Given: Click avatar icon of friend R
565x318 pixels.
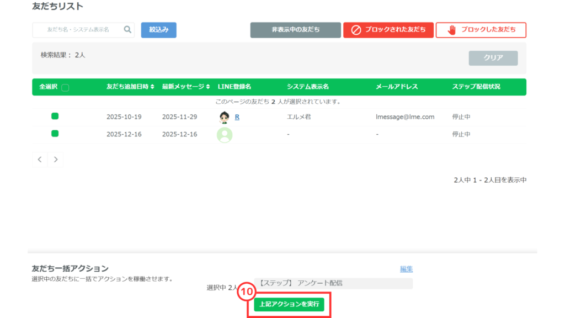Looking at the screenshot, I should pyautogui.click(x=224, y=117).
